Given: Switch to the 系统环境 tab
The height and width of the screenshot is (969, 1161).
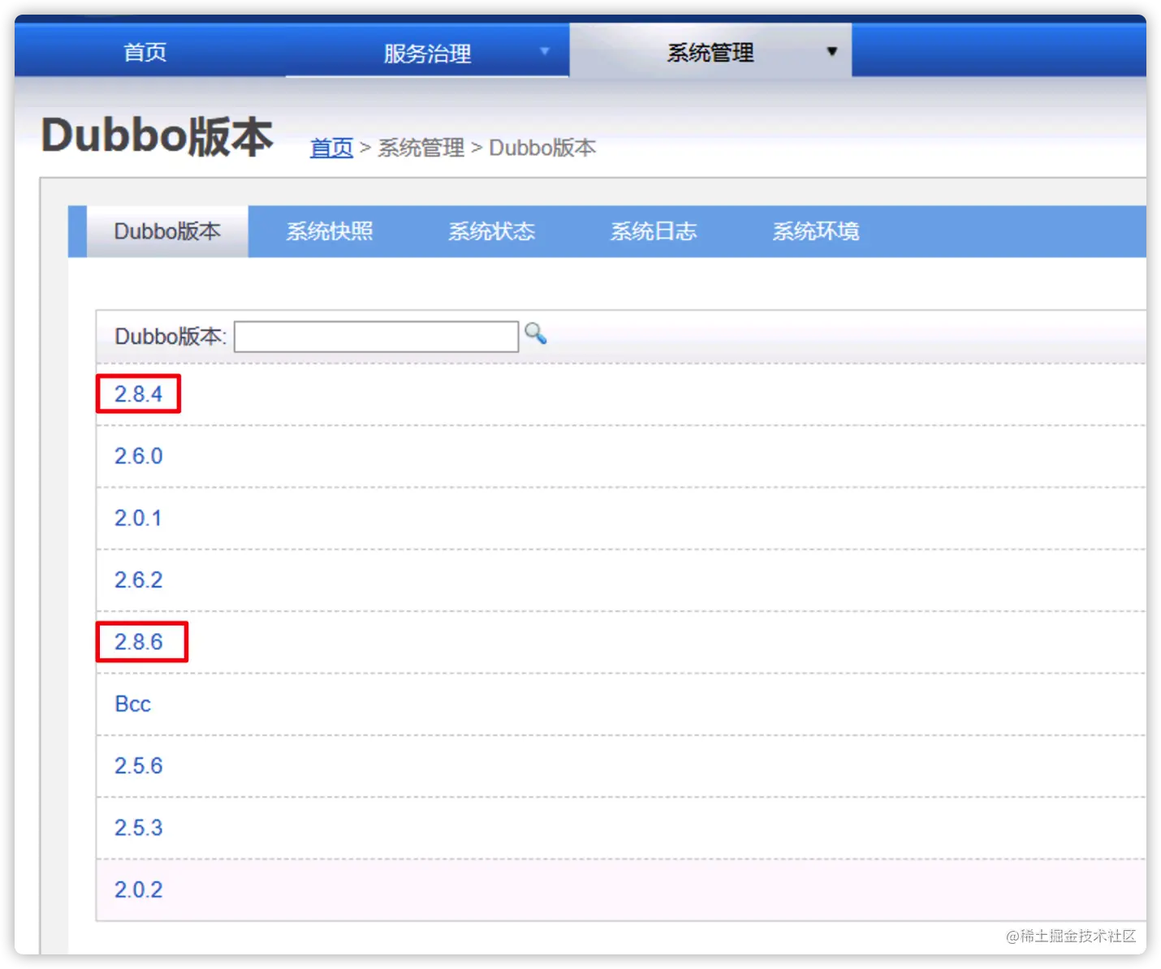Looking at the screenshot, I should [x=816, y=231].
